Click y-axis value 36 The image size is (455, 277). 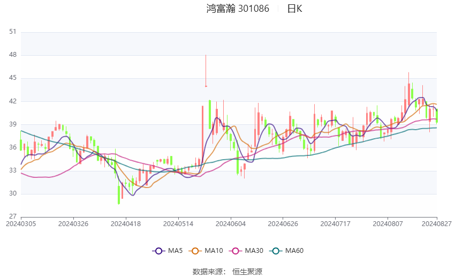point(13,147)
